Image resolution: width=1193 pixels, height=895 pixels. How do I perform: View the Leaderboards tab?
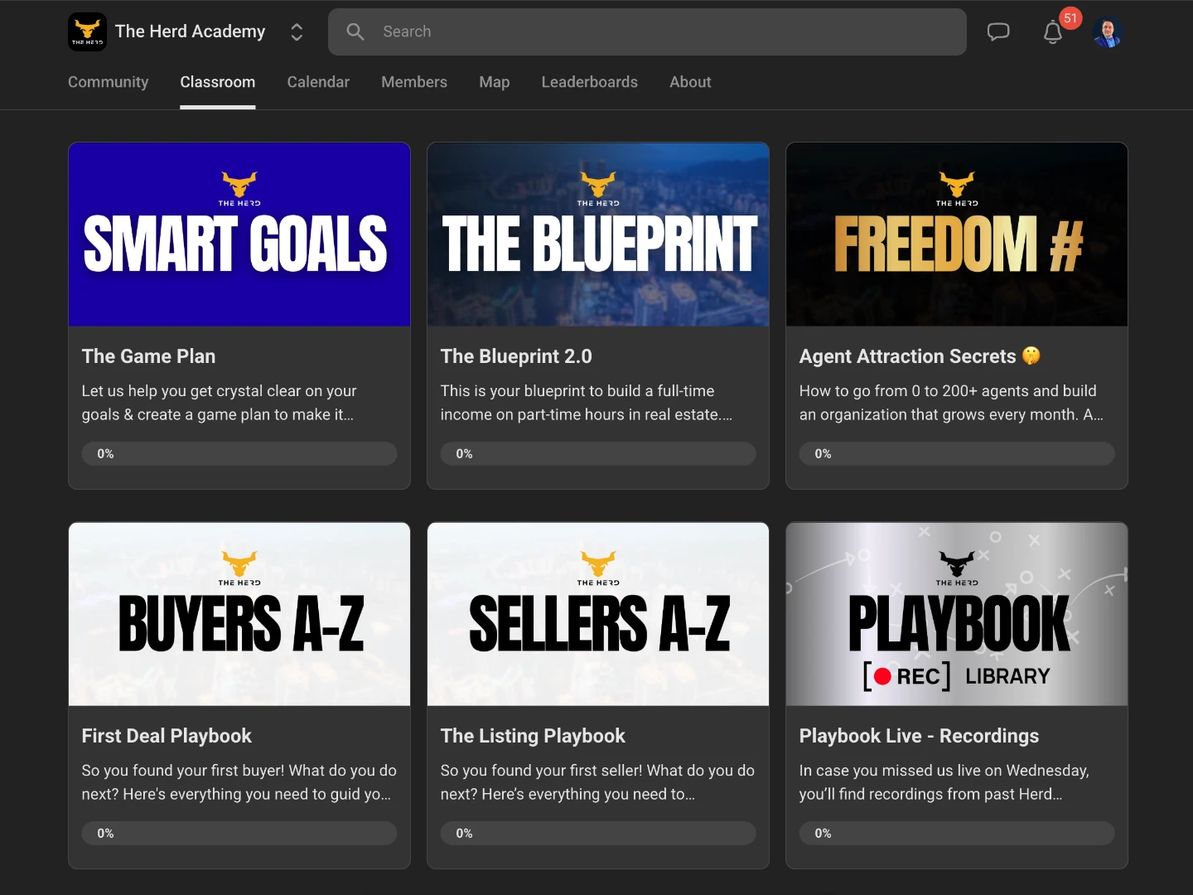pyautogui.click(x=590, y=82)
